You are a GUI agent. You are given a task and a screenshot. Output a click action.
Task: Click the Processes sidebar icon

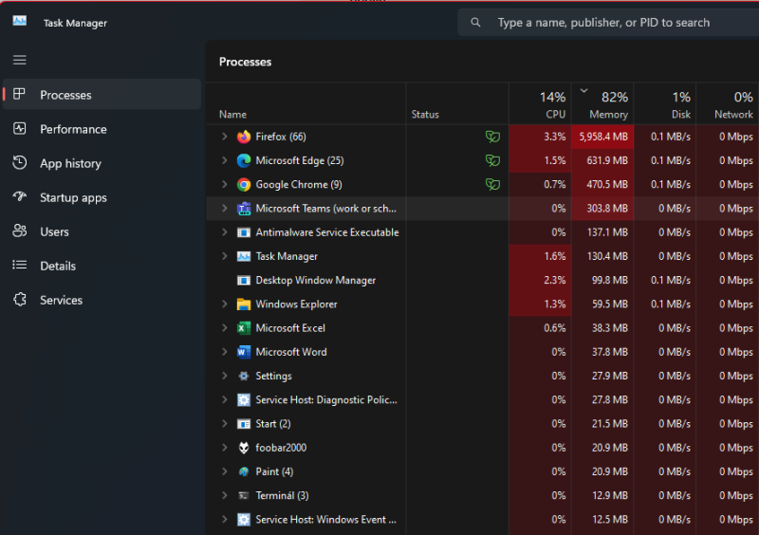coord(19,94)
